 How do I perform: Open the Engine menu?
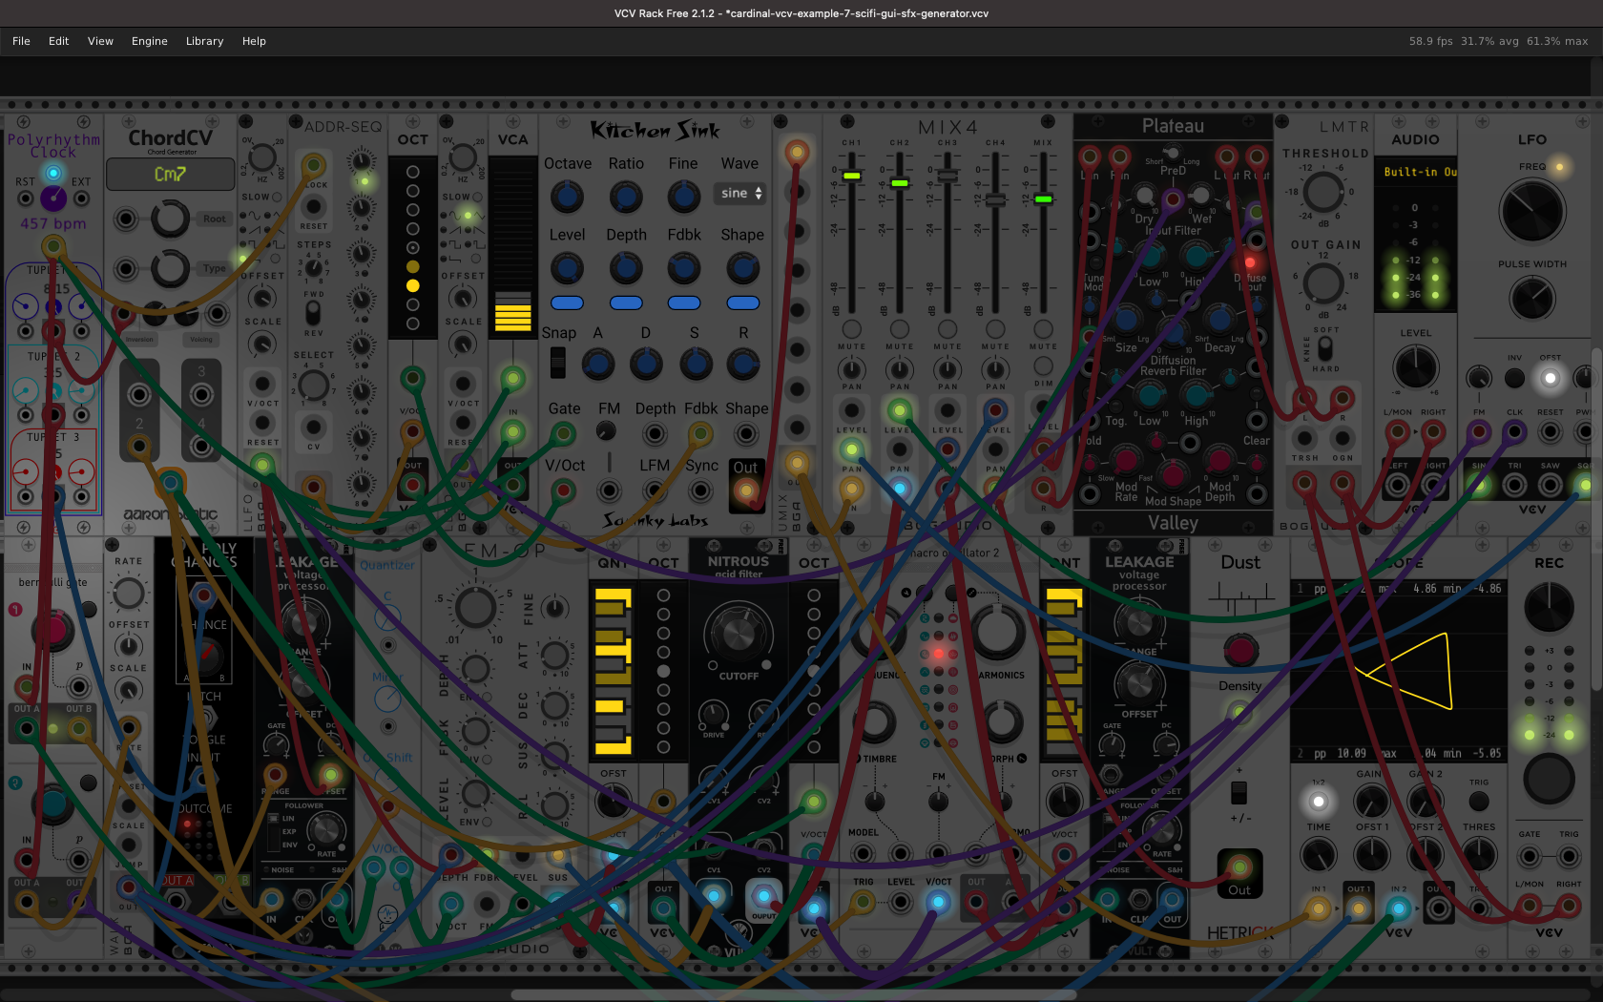coord(149,41)
